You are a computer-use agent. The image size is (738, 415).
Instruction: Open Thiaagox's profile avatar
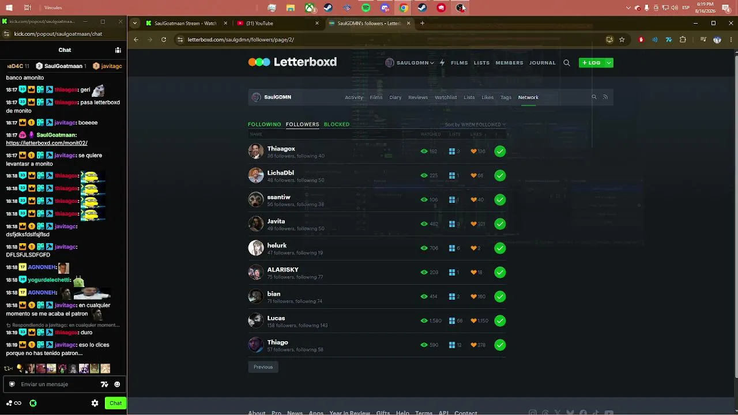(256, 151)
